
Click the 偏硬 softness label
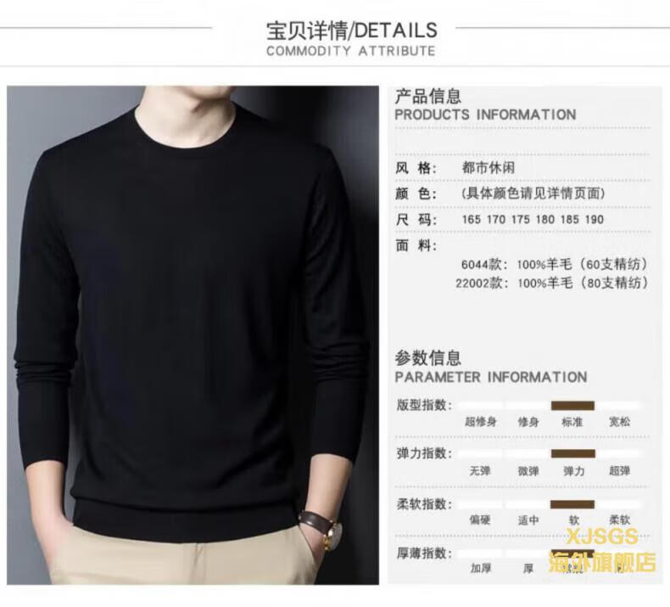pyautogui.click(x=480, y=520)
